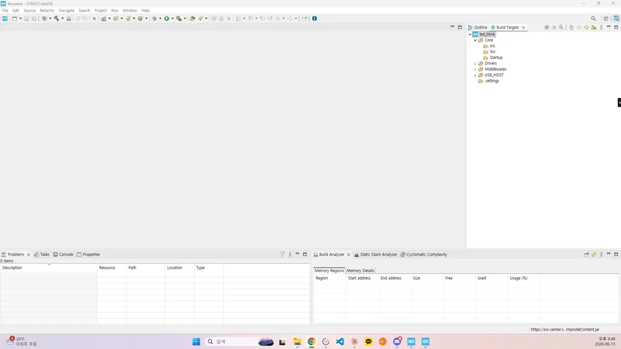
Task: Click the green Run button in toolbar
Action: (x=167, y=18)
